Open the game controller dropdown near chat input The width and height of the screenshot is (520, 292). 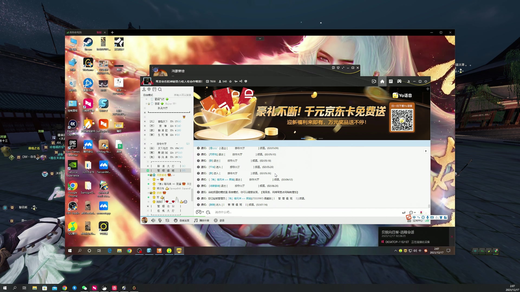point(200,212)
